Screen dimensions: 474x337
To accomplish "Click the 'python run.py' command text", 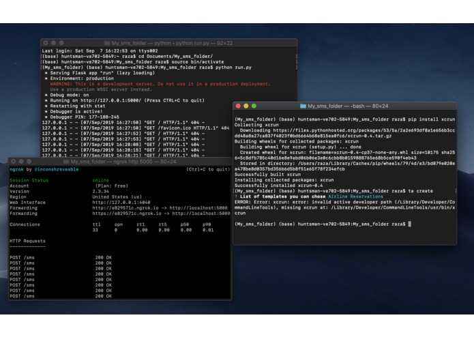I will coord(233,68).
